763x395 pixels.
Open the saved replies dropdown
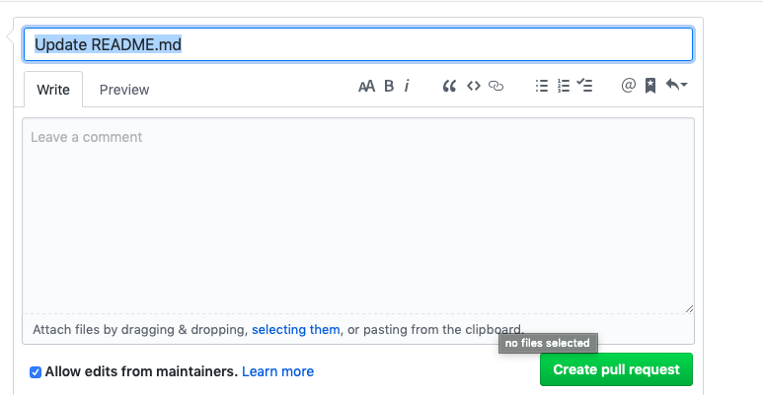point(676,87)
